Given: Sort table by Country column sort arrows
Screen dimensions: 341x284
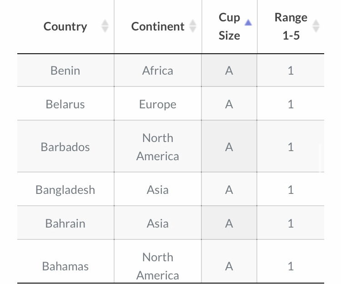Looking at the screenshot, I should coord(105,26).
